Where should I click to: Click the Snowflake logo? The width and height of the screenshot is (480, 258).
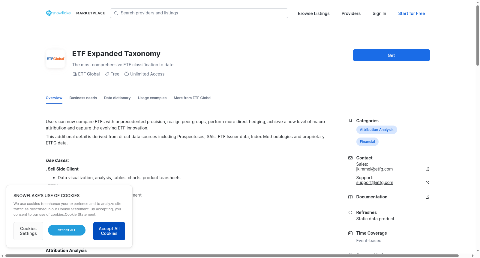click(x=58, y=13)
